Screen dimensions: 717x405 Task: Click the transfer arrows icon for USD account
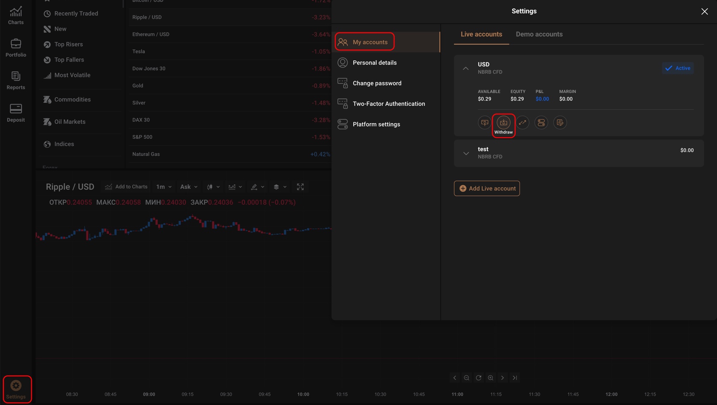522,123
